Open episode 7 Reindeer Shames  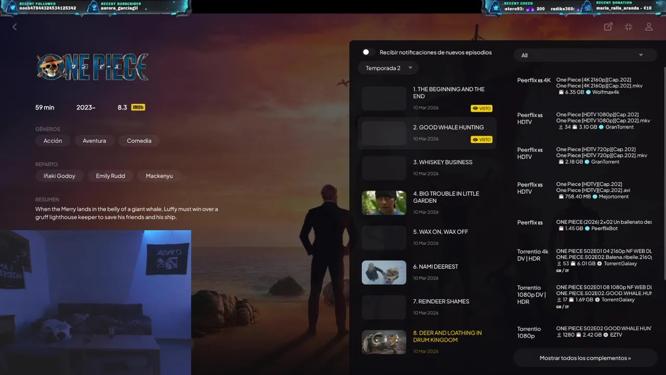[427, 307]
